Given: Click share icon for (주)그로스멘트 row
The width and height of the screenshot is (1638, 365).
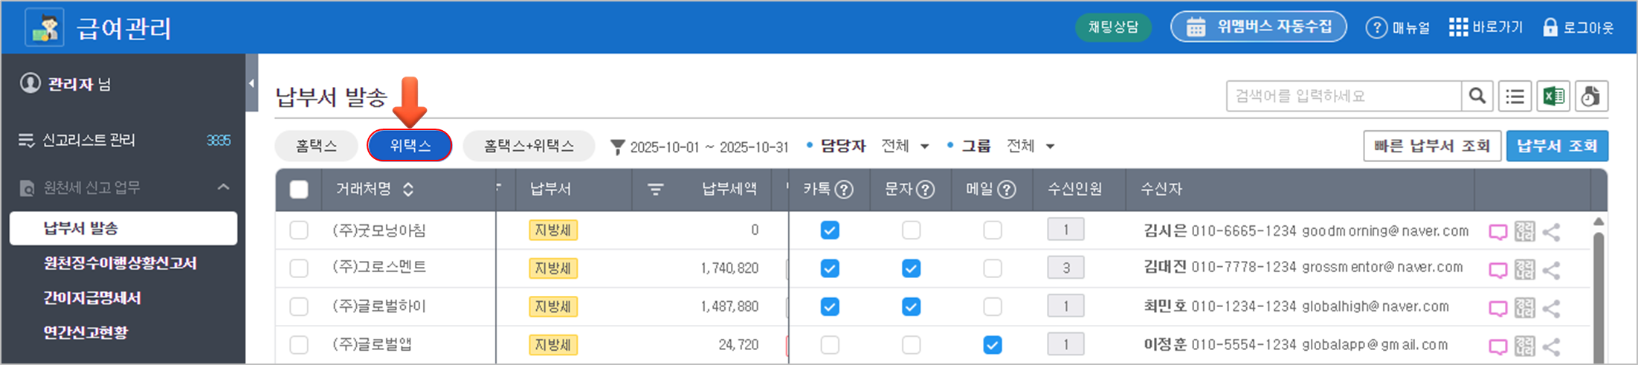Looking at the screenshot, I should [1551, 270].
